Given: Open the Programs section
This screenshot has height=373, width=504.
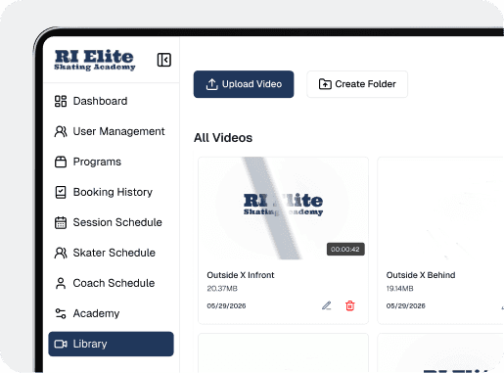Looking at the screenshot, I should 111,162.
